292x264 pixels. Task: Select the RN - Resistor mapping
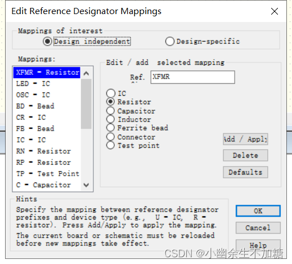[x=47, y=151]
